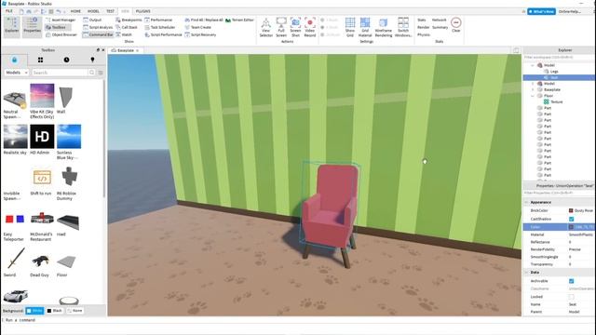Collapse the Floor tree node

tap(533, 96)
